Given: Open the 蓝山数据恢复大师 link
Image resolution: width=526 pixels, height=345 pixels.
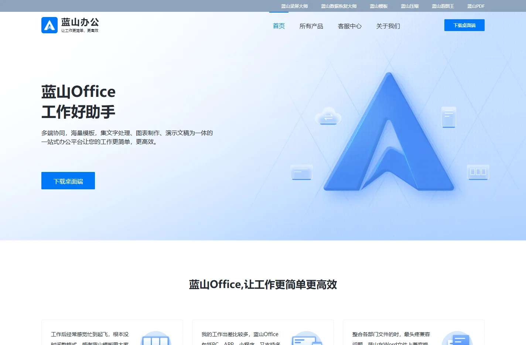Looking at the screenshot, I should pos(339,6).
